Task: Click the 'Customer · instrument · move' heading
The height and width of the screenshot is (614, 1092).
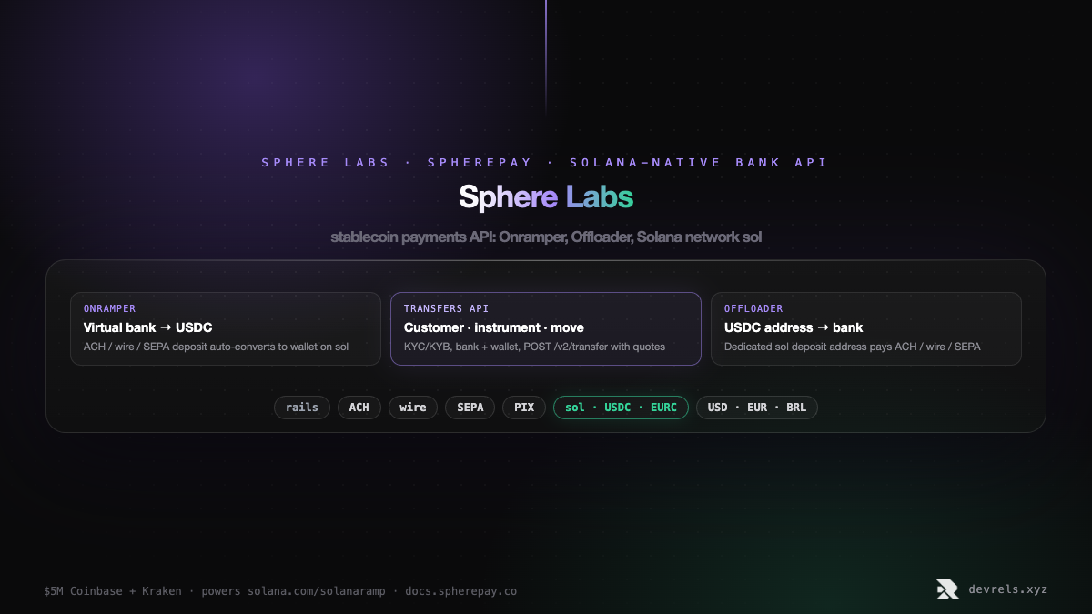Action: click(494, 327)
